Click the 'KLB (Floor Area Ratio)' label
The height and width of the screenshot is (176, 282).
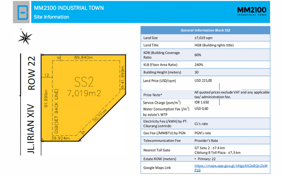[160, 65]
